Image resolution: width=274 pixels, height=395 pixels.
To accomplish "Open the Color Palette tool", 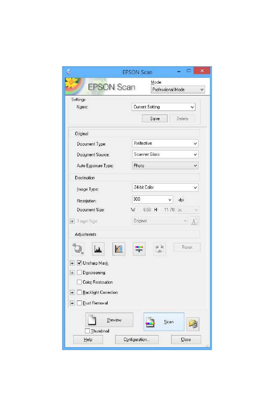I will tap(159, 249).
